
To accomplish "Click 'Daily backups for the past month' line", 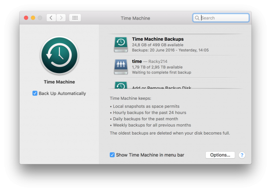I will click(x=146, y=119).
